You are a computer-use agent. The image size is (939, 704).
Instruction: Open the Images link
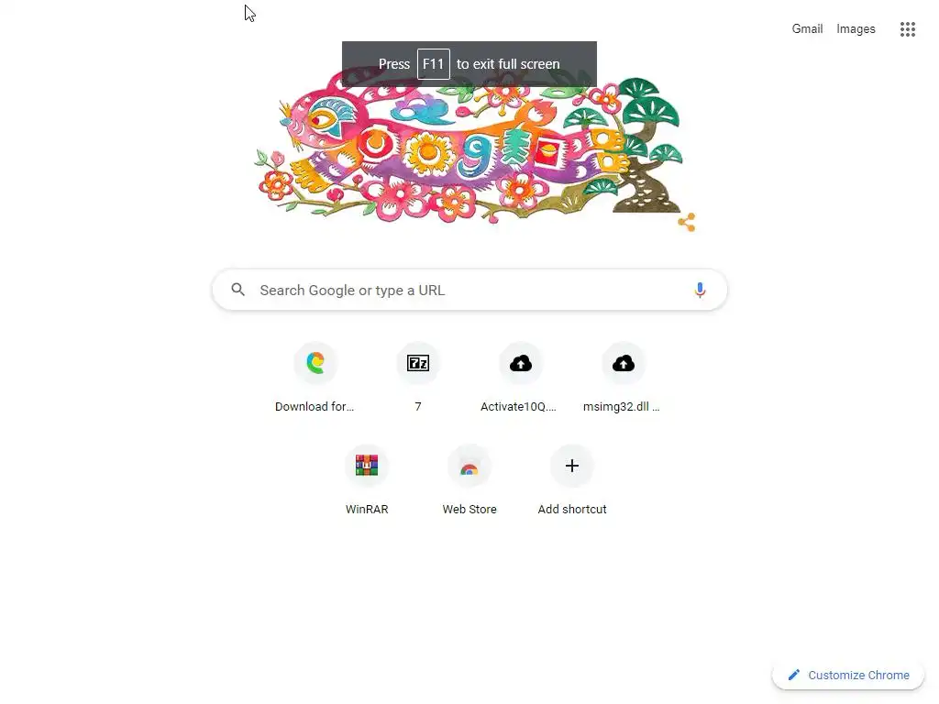pyautogui.click(x=856, y=28)
